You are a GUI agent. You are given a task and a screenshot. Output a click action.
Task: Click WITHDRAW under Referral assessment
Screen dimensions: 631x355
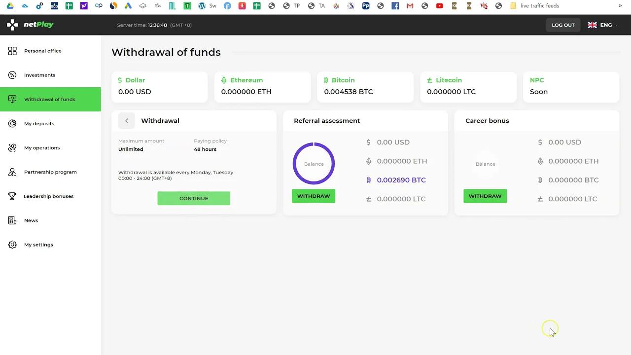point(314,196)
